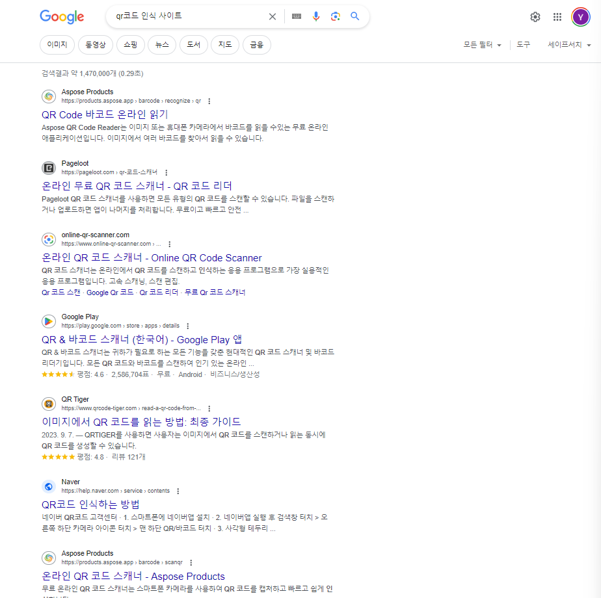
Task: Click the products.aspose.app recognize qr URL
Action: (x=131, y=101)
